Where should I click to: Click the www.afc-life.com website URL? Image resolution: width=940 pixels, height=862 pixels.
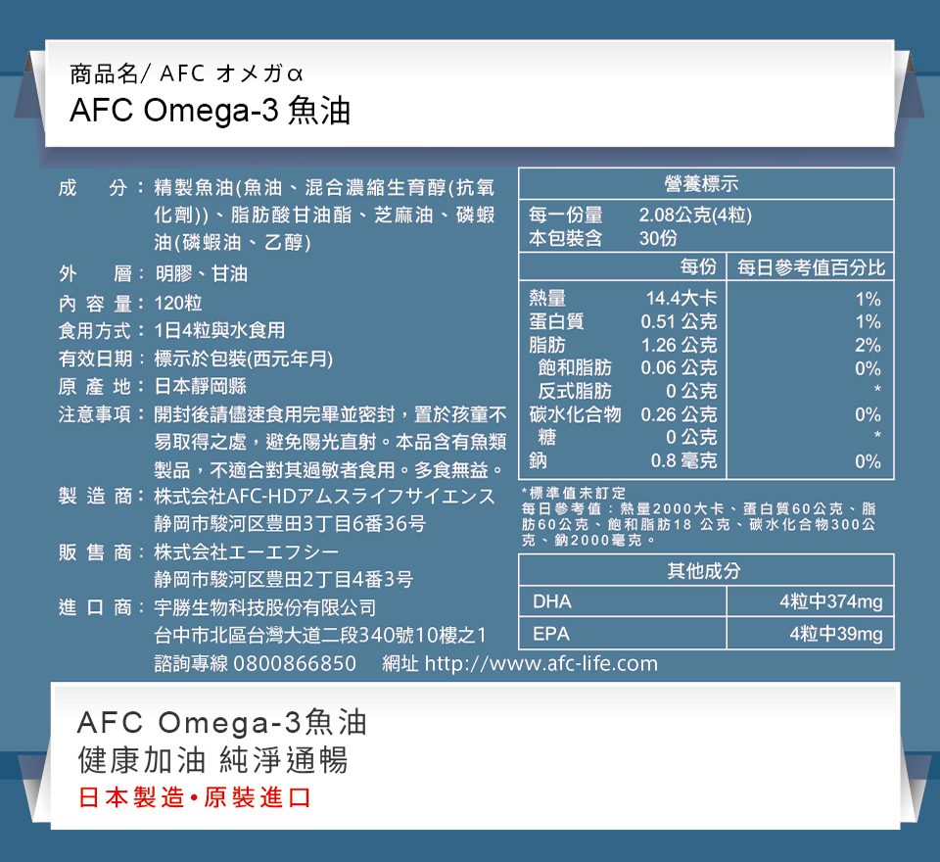click(541, 664)
